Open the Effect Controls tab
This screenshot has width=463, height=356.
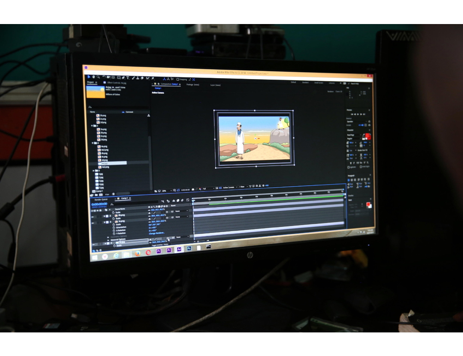pos(116,83)
